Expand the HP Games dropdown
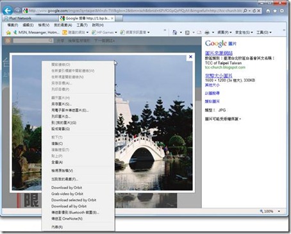This screenshot has height=234, width=291. pyautogui.click(x=116, y=33)
